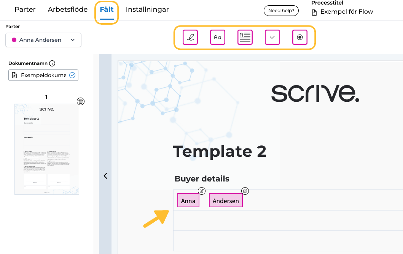Select the page 1 thumbnail

pos(47,149)
